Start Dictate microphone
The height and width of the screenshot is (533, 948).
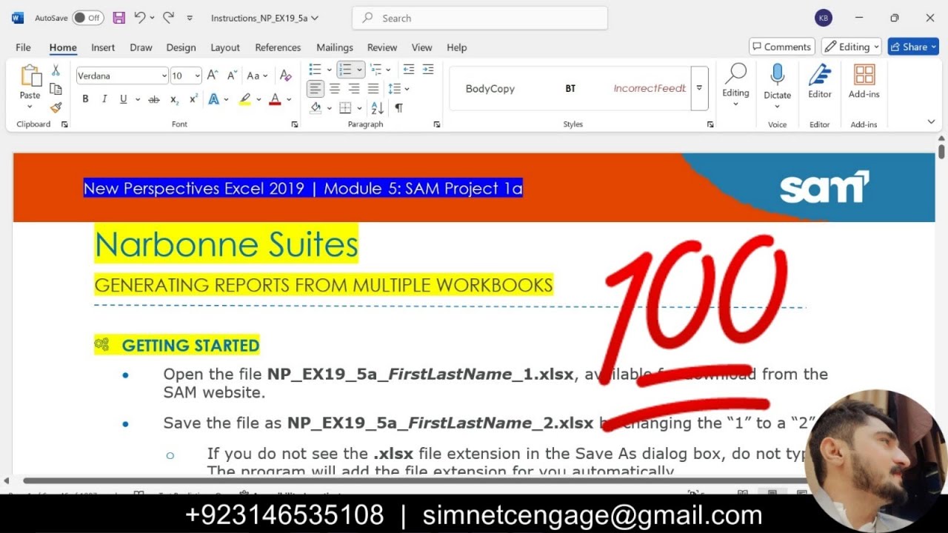(x=777, y=81)
